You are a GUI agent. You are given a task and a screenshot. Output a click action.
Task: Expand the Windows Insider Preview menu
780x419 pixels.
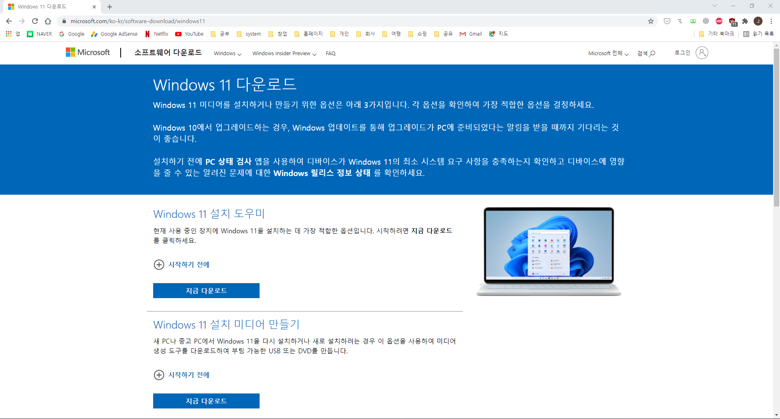[284, 54]
